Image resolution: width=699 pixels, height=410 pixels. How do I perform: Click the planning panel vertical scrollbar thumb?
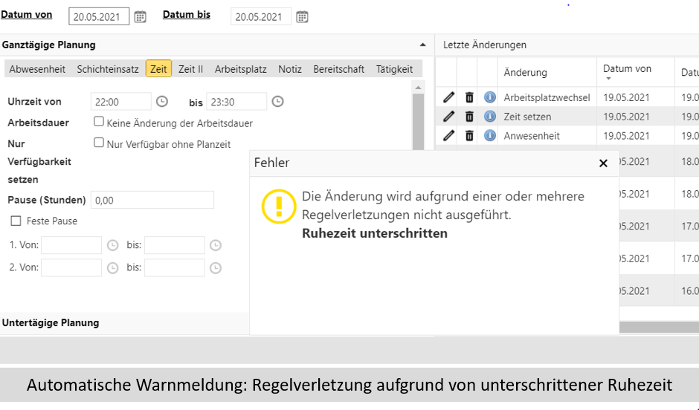(x=418, y=122)
